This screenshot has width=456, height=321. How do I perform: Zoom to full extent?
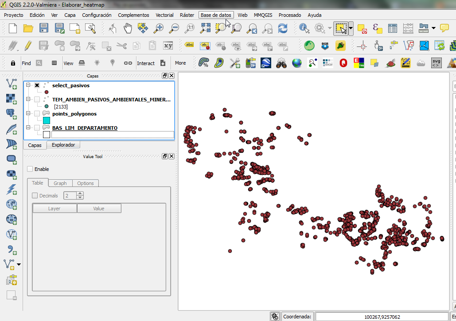point(205,28)
